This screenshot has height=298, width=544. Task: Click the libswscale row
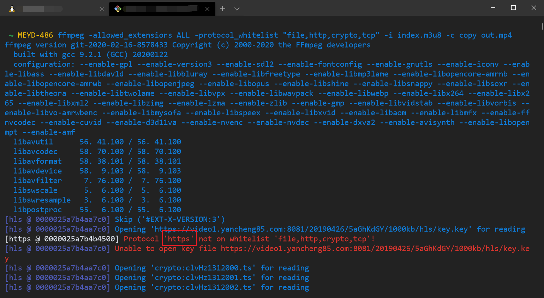pos(97,190)
